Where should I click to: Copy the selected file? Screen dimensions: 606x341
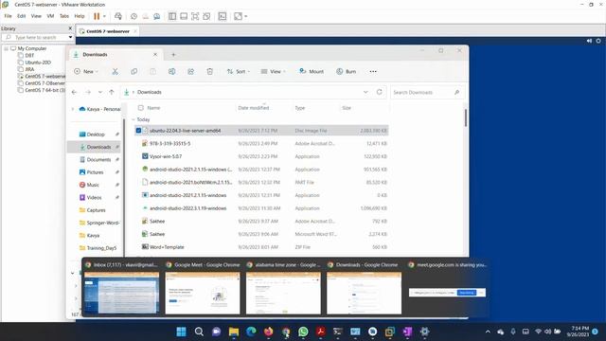[x=134, y=72]
